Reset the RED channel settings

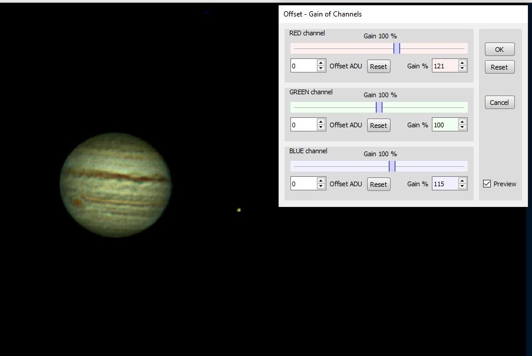(378, 67)
